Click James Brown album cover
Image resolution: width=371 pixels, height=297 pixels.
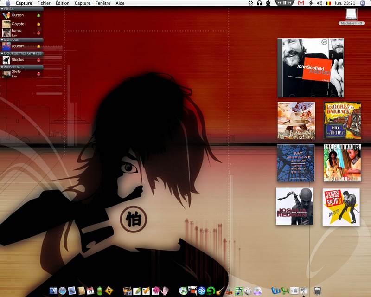[x=341, y=207]
